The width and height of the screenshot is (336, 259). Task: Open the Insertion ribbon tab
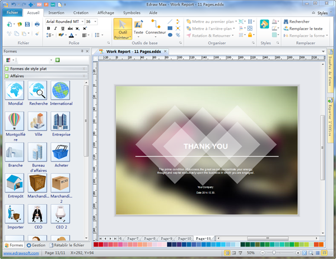click(56, 12)
